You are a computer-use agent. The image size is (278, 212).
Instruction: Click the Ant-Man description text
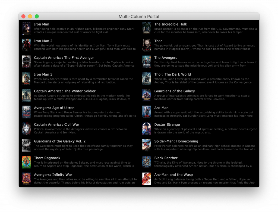204,114
